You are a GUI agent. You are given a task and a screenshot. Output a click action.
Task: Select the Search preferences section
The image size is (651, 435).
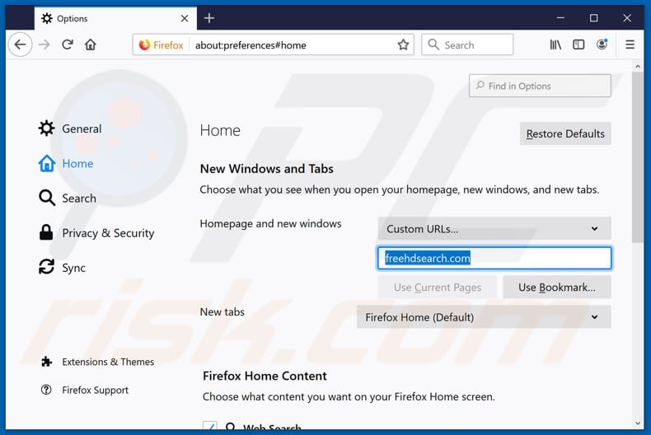[78, 198]
